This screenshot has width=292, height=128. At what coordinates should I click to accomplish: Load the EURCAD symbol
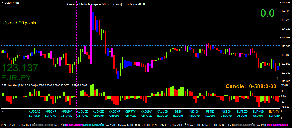click(51, 116)
